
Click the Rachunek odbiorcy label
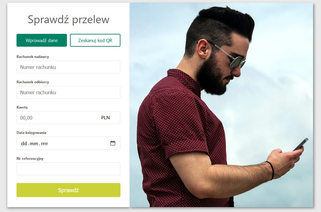33,82
